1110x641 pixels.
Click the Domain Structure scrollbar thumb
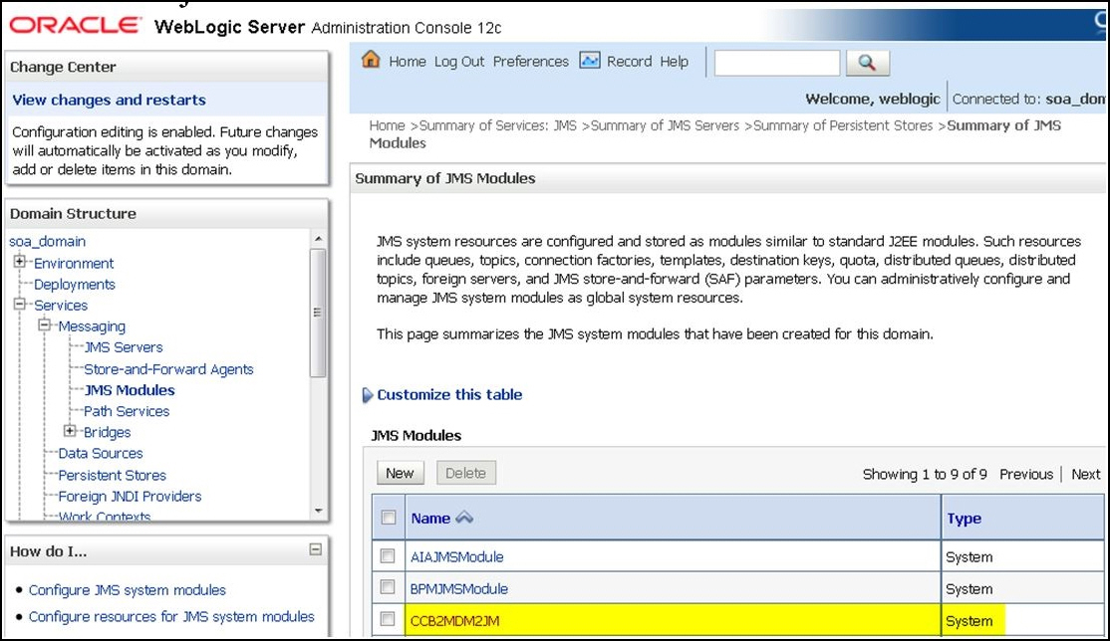click(319, 312)
